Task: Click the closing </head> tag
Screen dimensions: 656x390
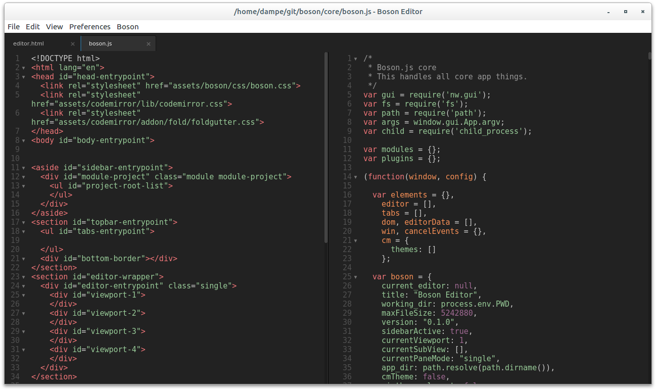Action: pos(48,131)
